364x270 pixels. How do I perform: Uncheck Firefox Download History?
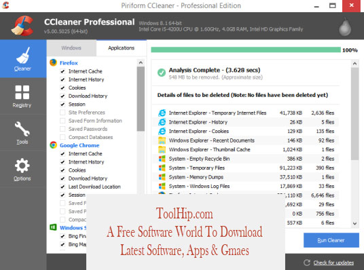[x=62, y=96]
